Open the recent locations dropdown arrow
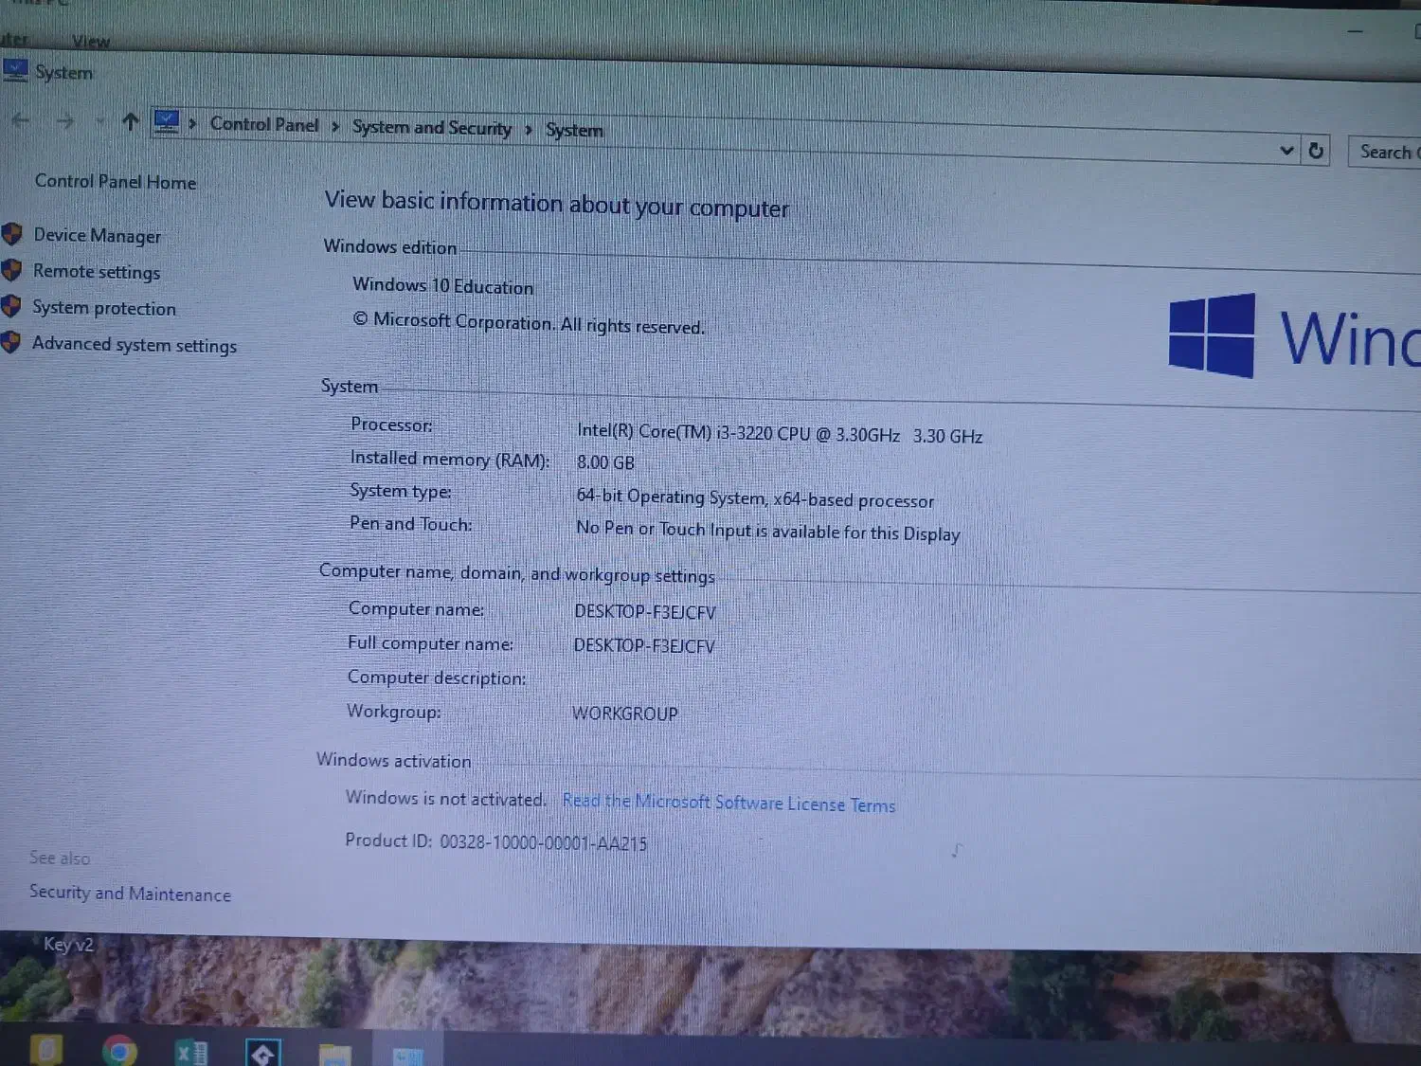1421x1066 pixels. tap(99, 121)
